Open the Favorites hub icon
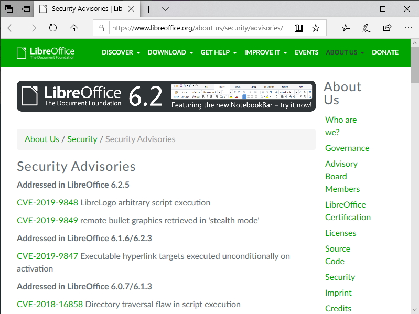Image resolution: width=419 pixels, height=314 pixels. pos(346,28)
